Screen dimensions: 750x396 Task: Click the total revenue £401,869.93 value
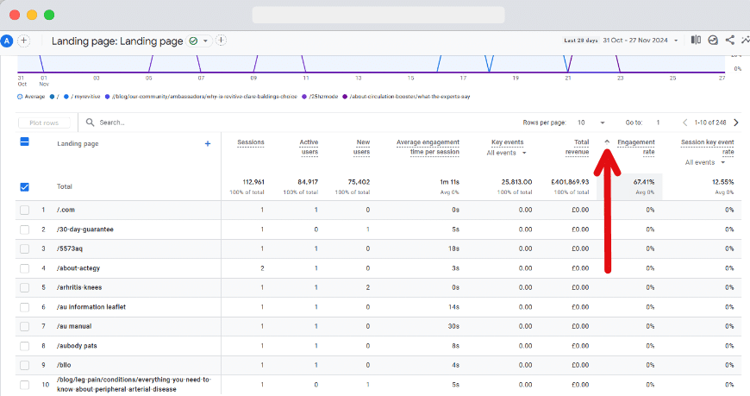(x=570, y=182)
